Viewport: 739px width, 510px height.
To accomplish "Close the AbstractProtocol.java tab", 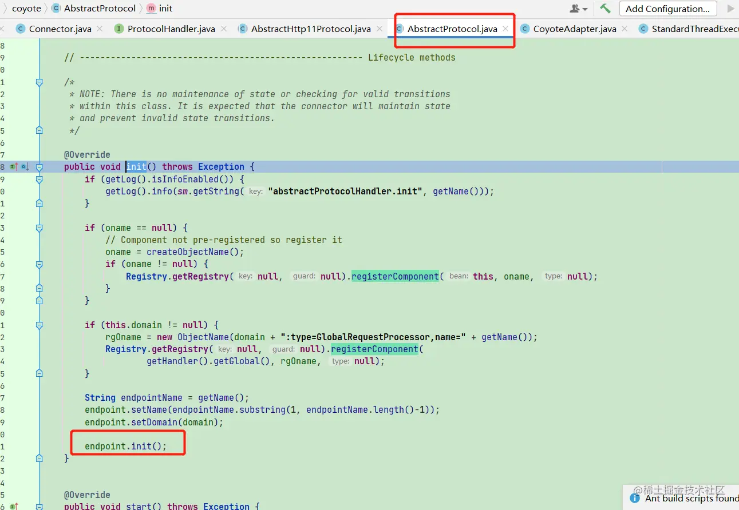I will [505, 29].
